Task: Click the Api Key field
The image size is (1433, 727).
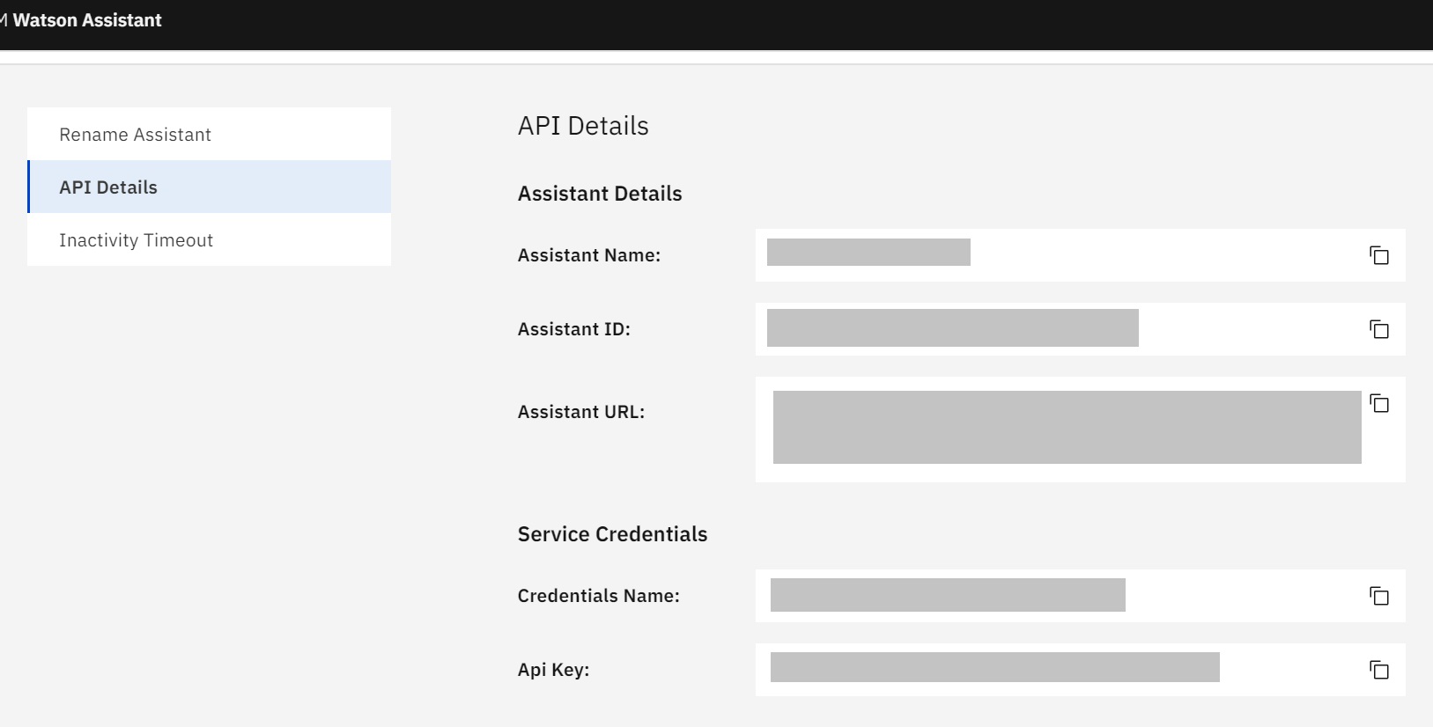Action: click(1080, 670)
